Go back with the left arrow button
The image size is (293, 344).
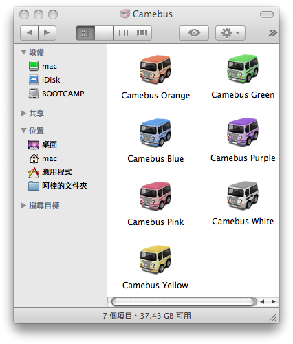(29, 33)
